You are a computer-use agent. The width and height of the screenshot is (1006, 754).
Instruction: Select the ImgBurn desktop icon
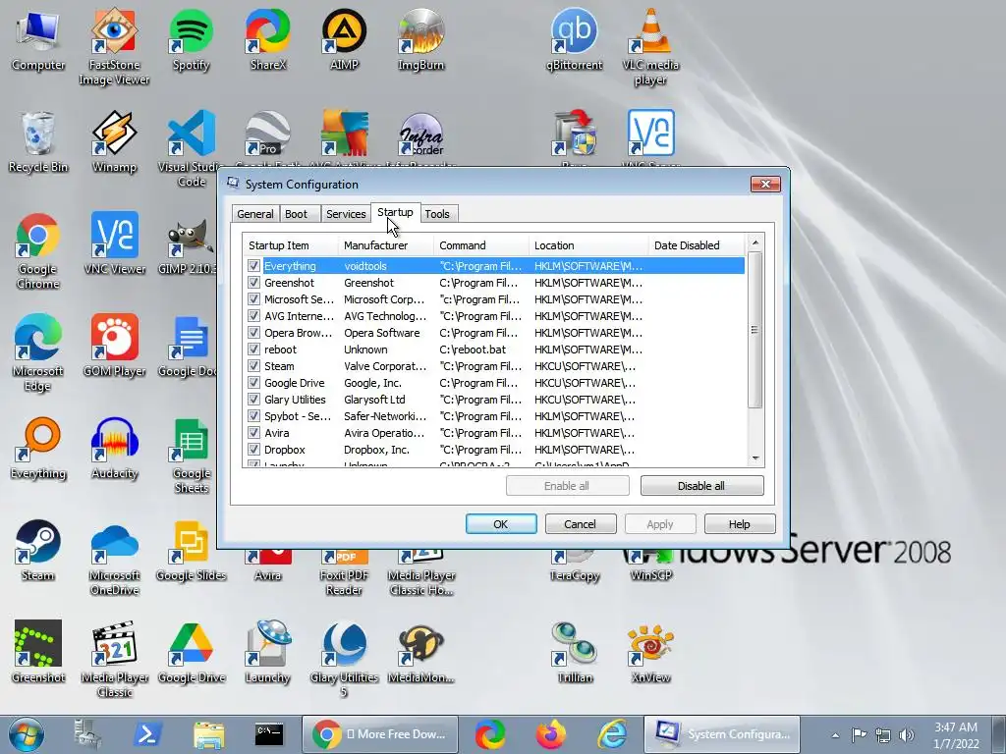420,39
